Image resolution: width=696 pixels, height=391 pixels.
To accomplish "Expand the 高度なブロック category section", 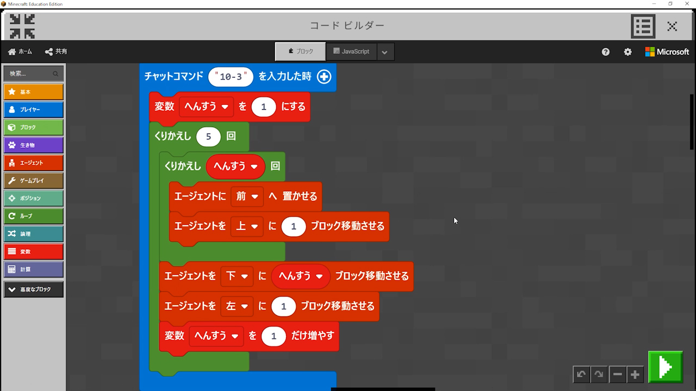I will point(34,289).
